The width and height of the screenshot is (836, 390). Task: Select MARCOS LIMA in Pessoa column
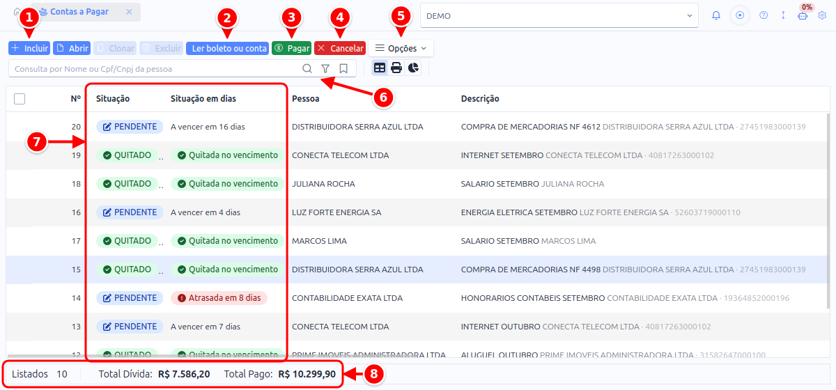pos(319,241)
